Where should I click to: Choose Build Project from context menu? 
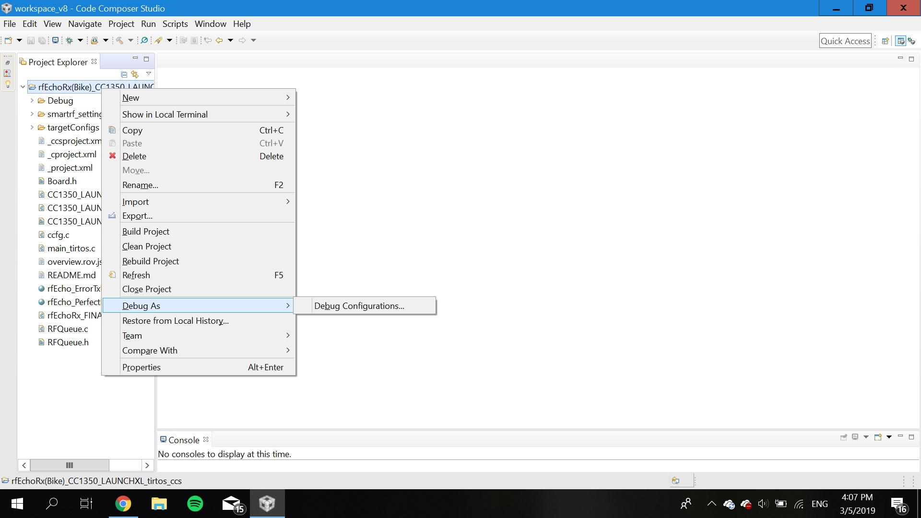(x=146, y=232)
